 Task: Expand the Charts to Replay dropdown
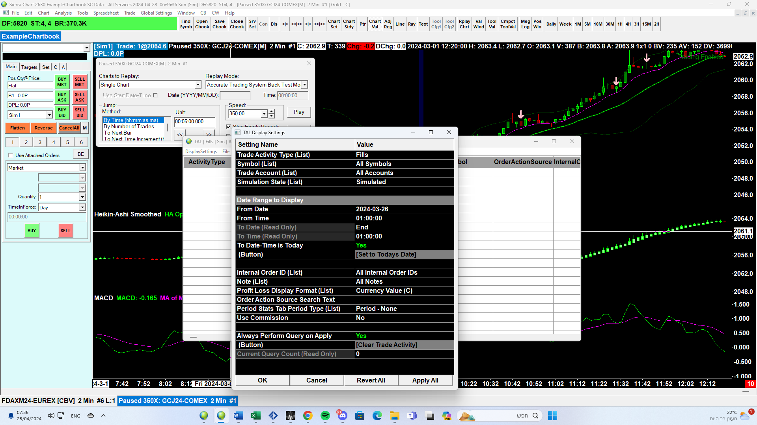(198, 85)
